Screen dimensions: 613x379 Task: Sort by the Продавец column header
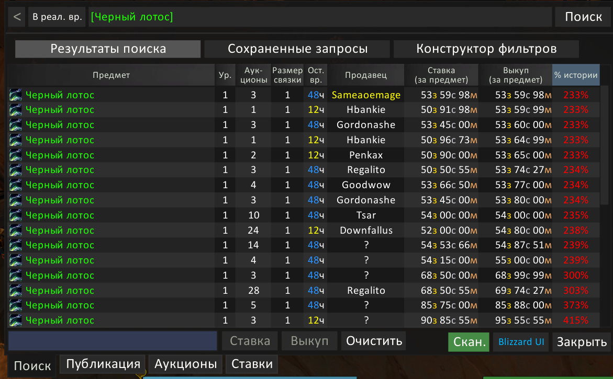point(366,75)
